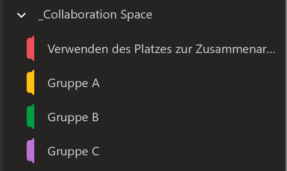This screenshot has width=287, height=171.
Task: Click the word Verwenden in the red section row
Action: pos(78,49)
